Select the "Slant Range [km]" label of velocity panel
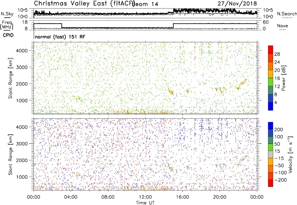Viewport: 297px width, 205px height. [10, 155]
